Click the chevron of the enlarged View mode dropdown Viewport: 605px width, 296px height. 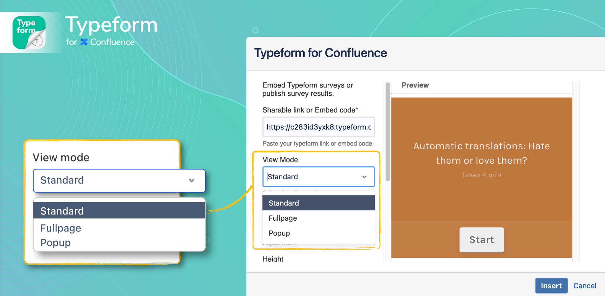tap(191, 181)
